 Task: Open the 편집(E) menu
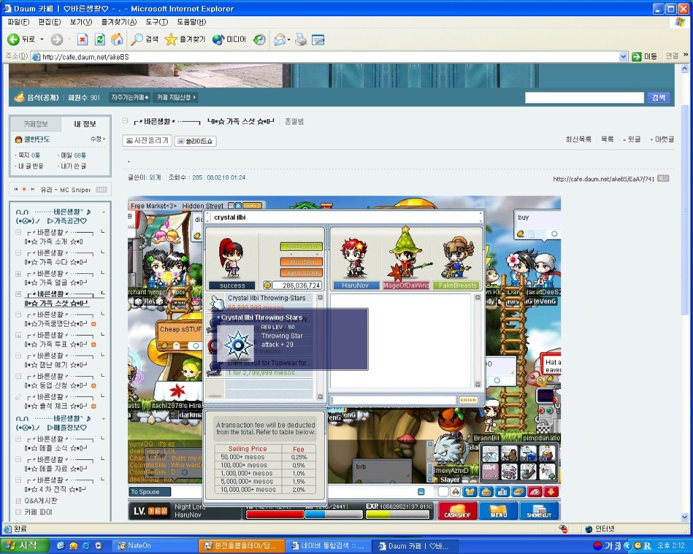point(49,22)
